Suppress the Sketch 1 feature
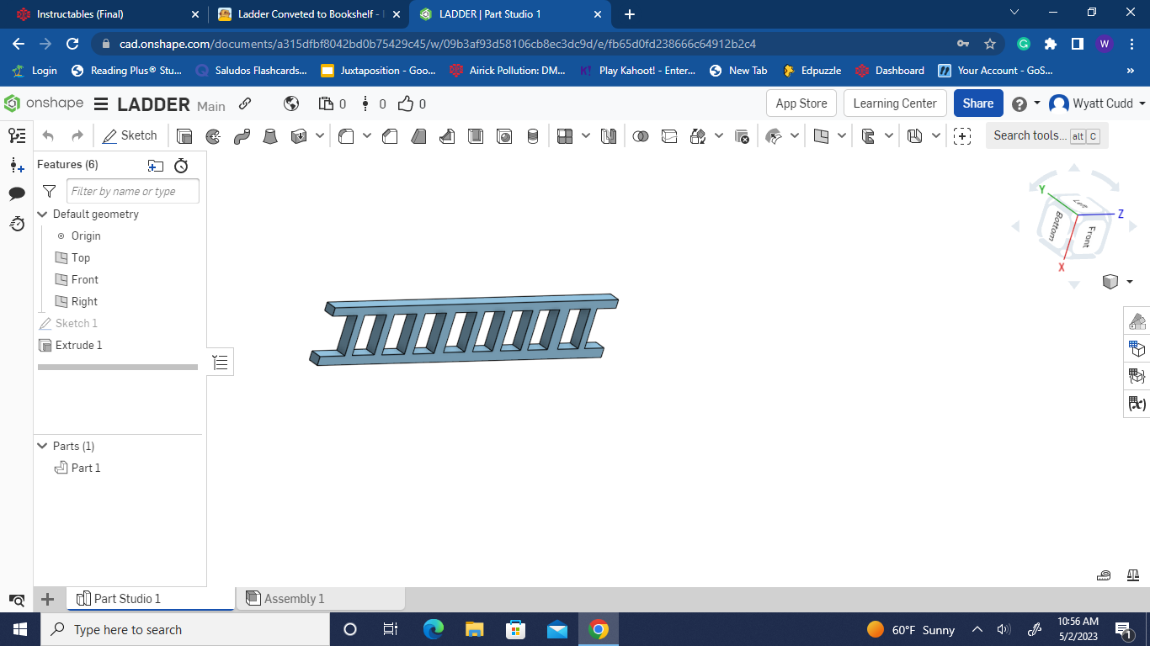The width and height of the screenshot is (1150, 646). coord(76,323)
